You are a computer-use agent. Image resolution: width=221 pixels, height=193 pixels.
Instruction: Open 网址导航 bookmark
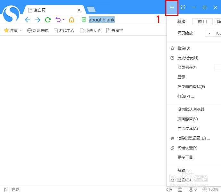37,30
